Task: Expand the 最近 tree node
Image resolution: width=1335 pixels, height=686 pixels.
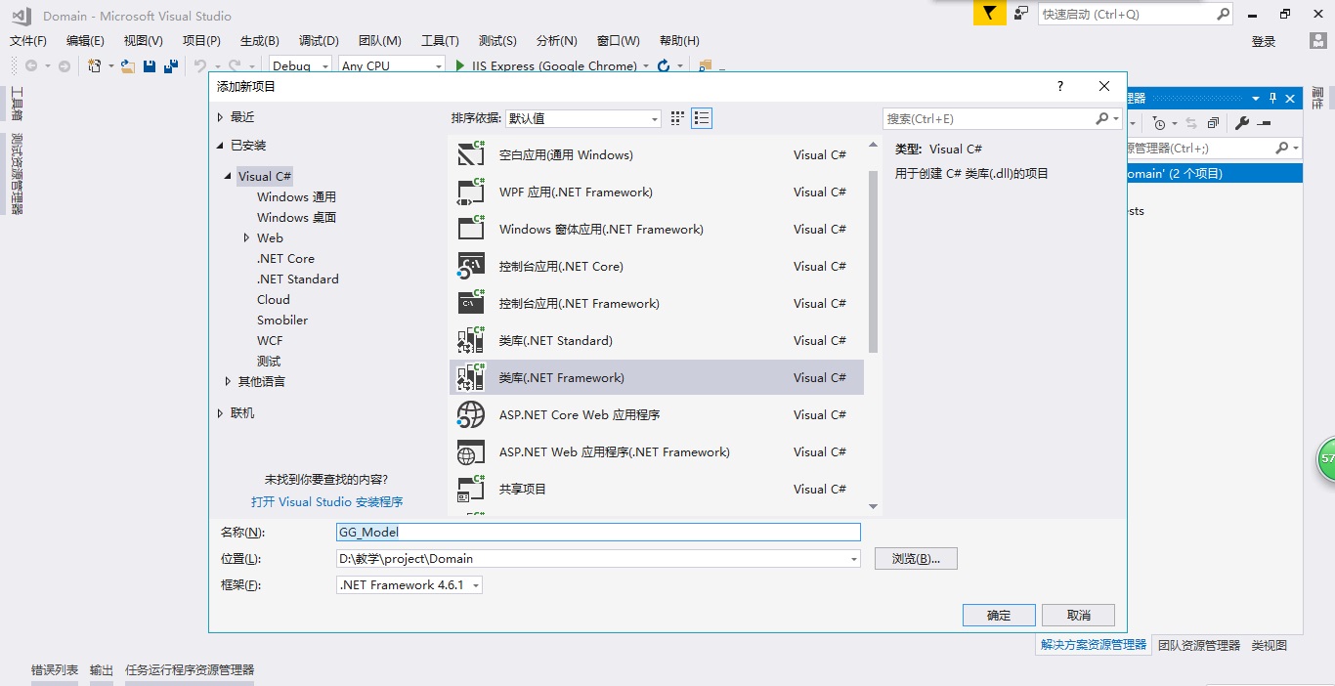Action: [x=220, y=116]
